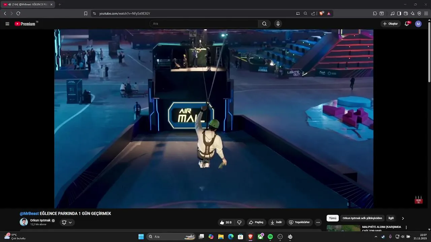Click the Abone Ol watermark in video
Viewport: 431px width, 242px height.
pos(419,200)
